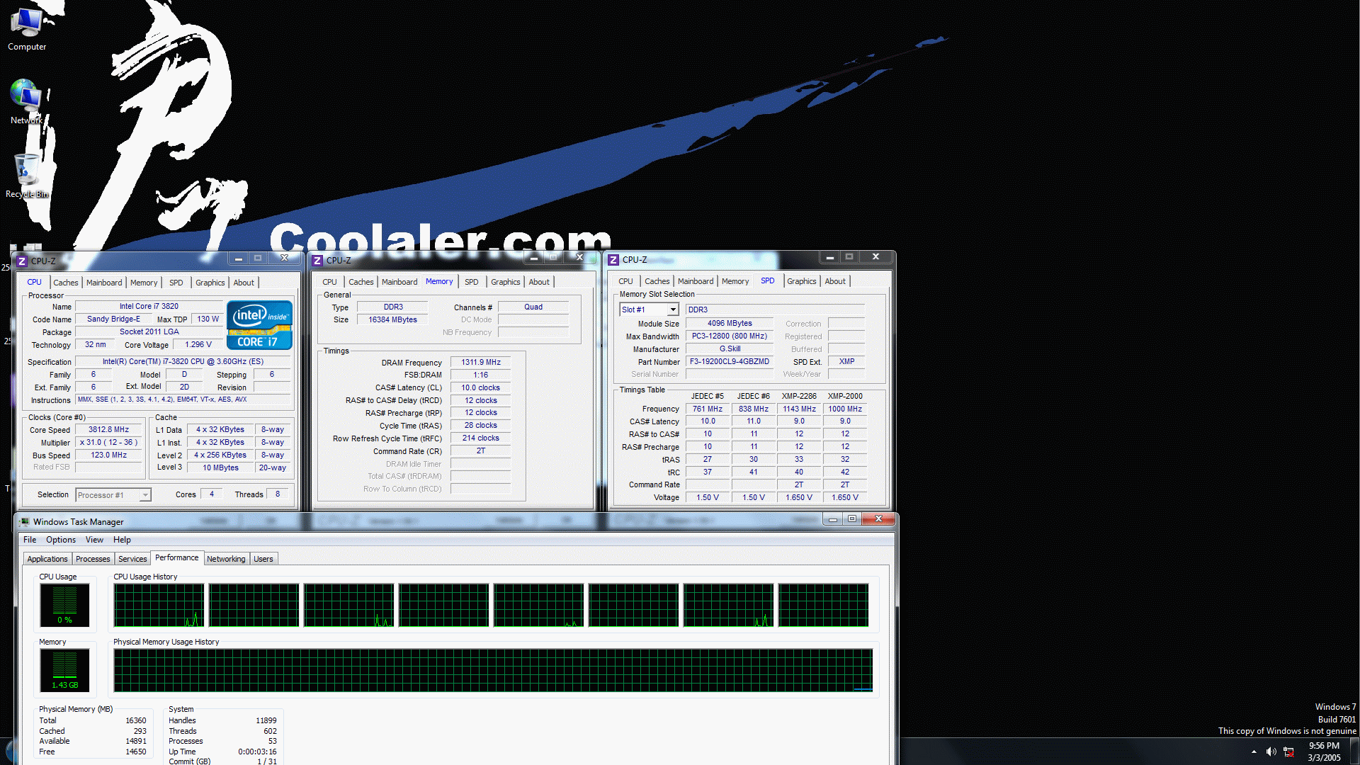
Task: Click the CPU-Z logo icon in left window title bar
Action: tap(22, 261)
